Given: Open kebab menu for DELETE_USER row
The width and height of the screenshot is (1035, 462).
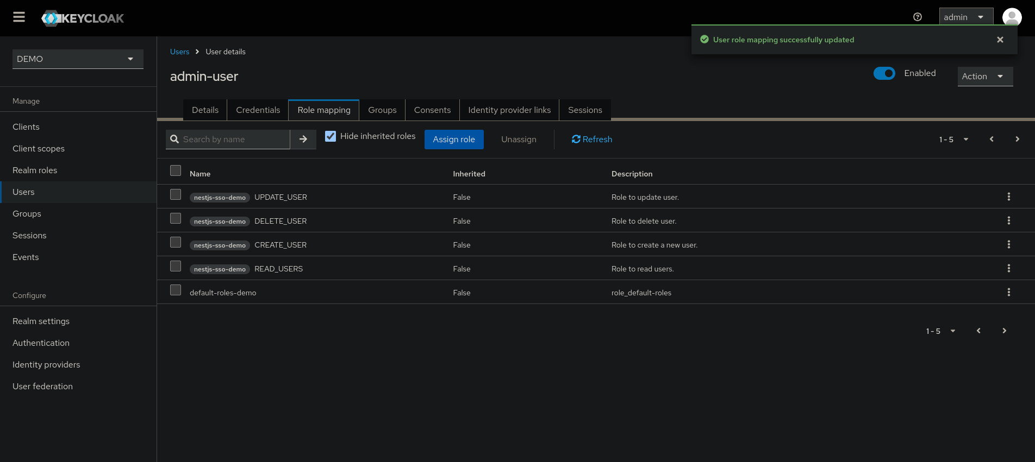Looking at the screenshot, I should click(1009, 220).
